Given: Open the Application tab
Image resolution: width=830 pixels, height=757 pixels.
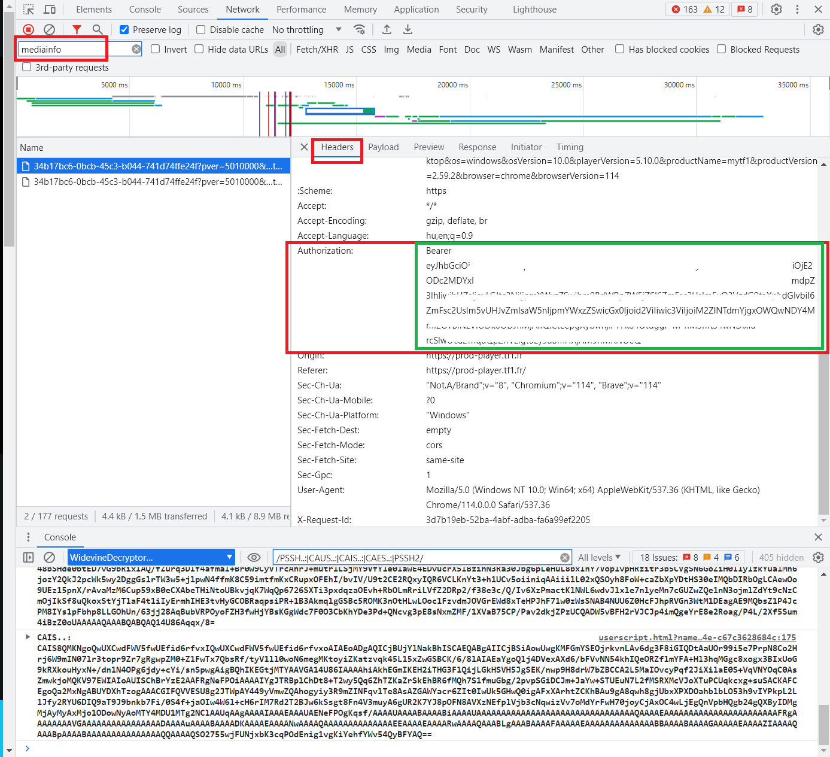Looking at the screenshot, I should [x=416, y=10].
